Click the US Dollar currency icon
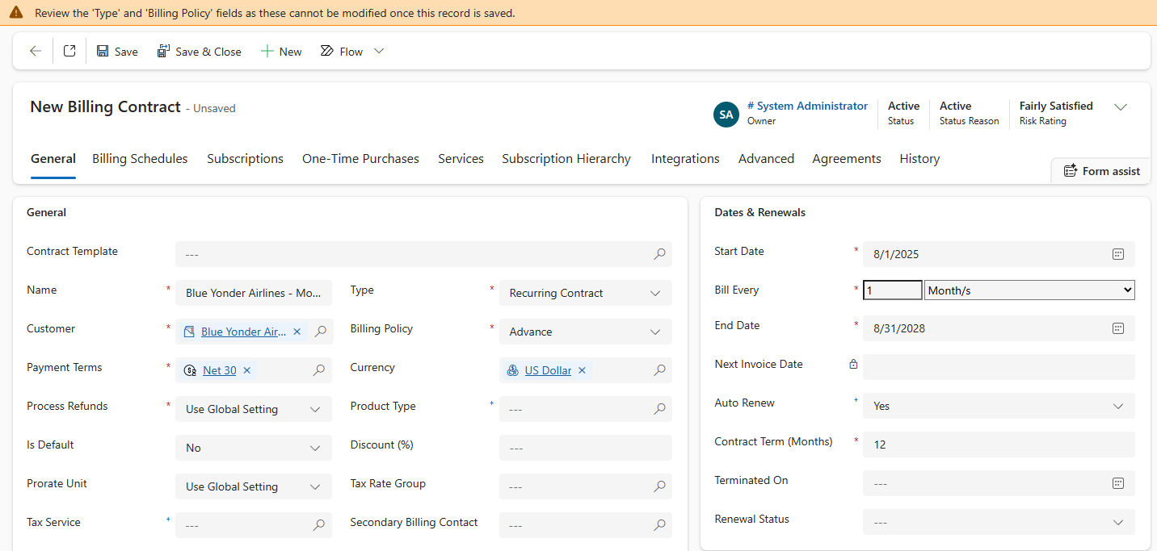Image resolution: width=1157 pixels, height=551 pixels. [x=512, y=370]
